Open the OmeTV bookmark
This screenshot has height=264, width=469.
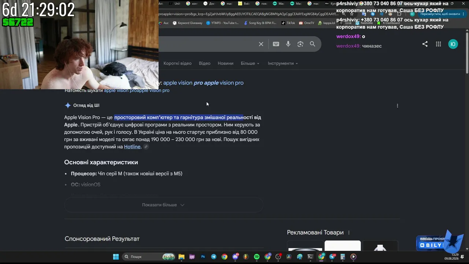click(307, 23)
